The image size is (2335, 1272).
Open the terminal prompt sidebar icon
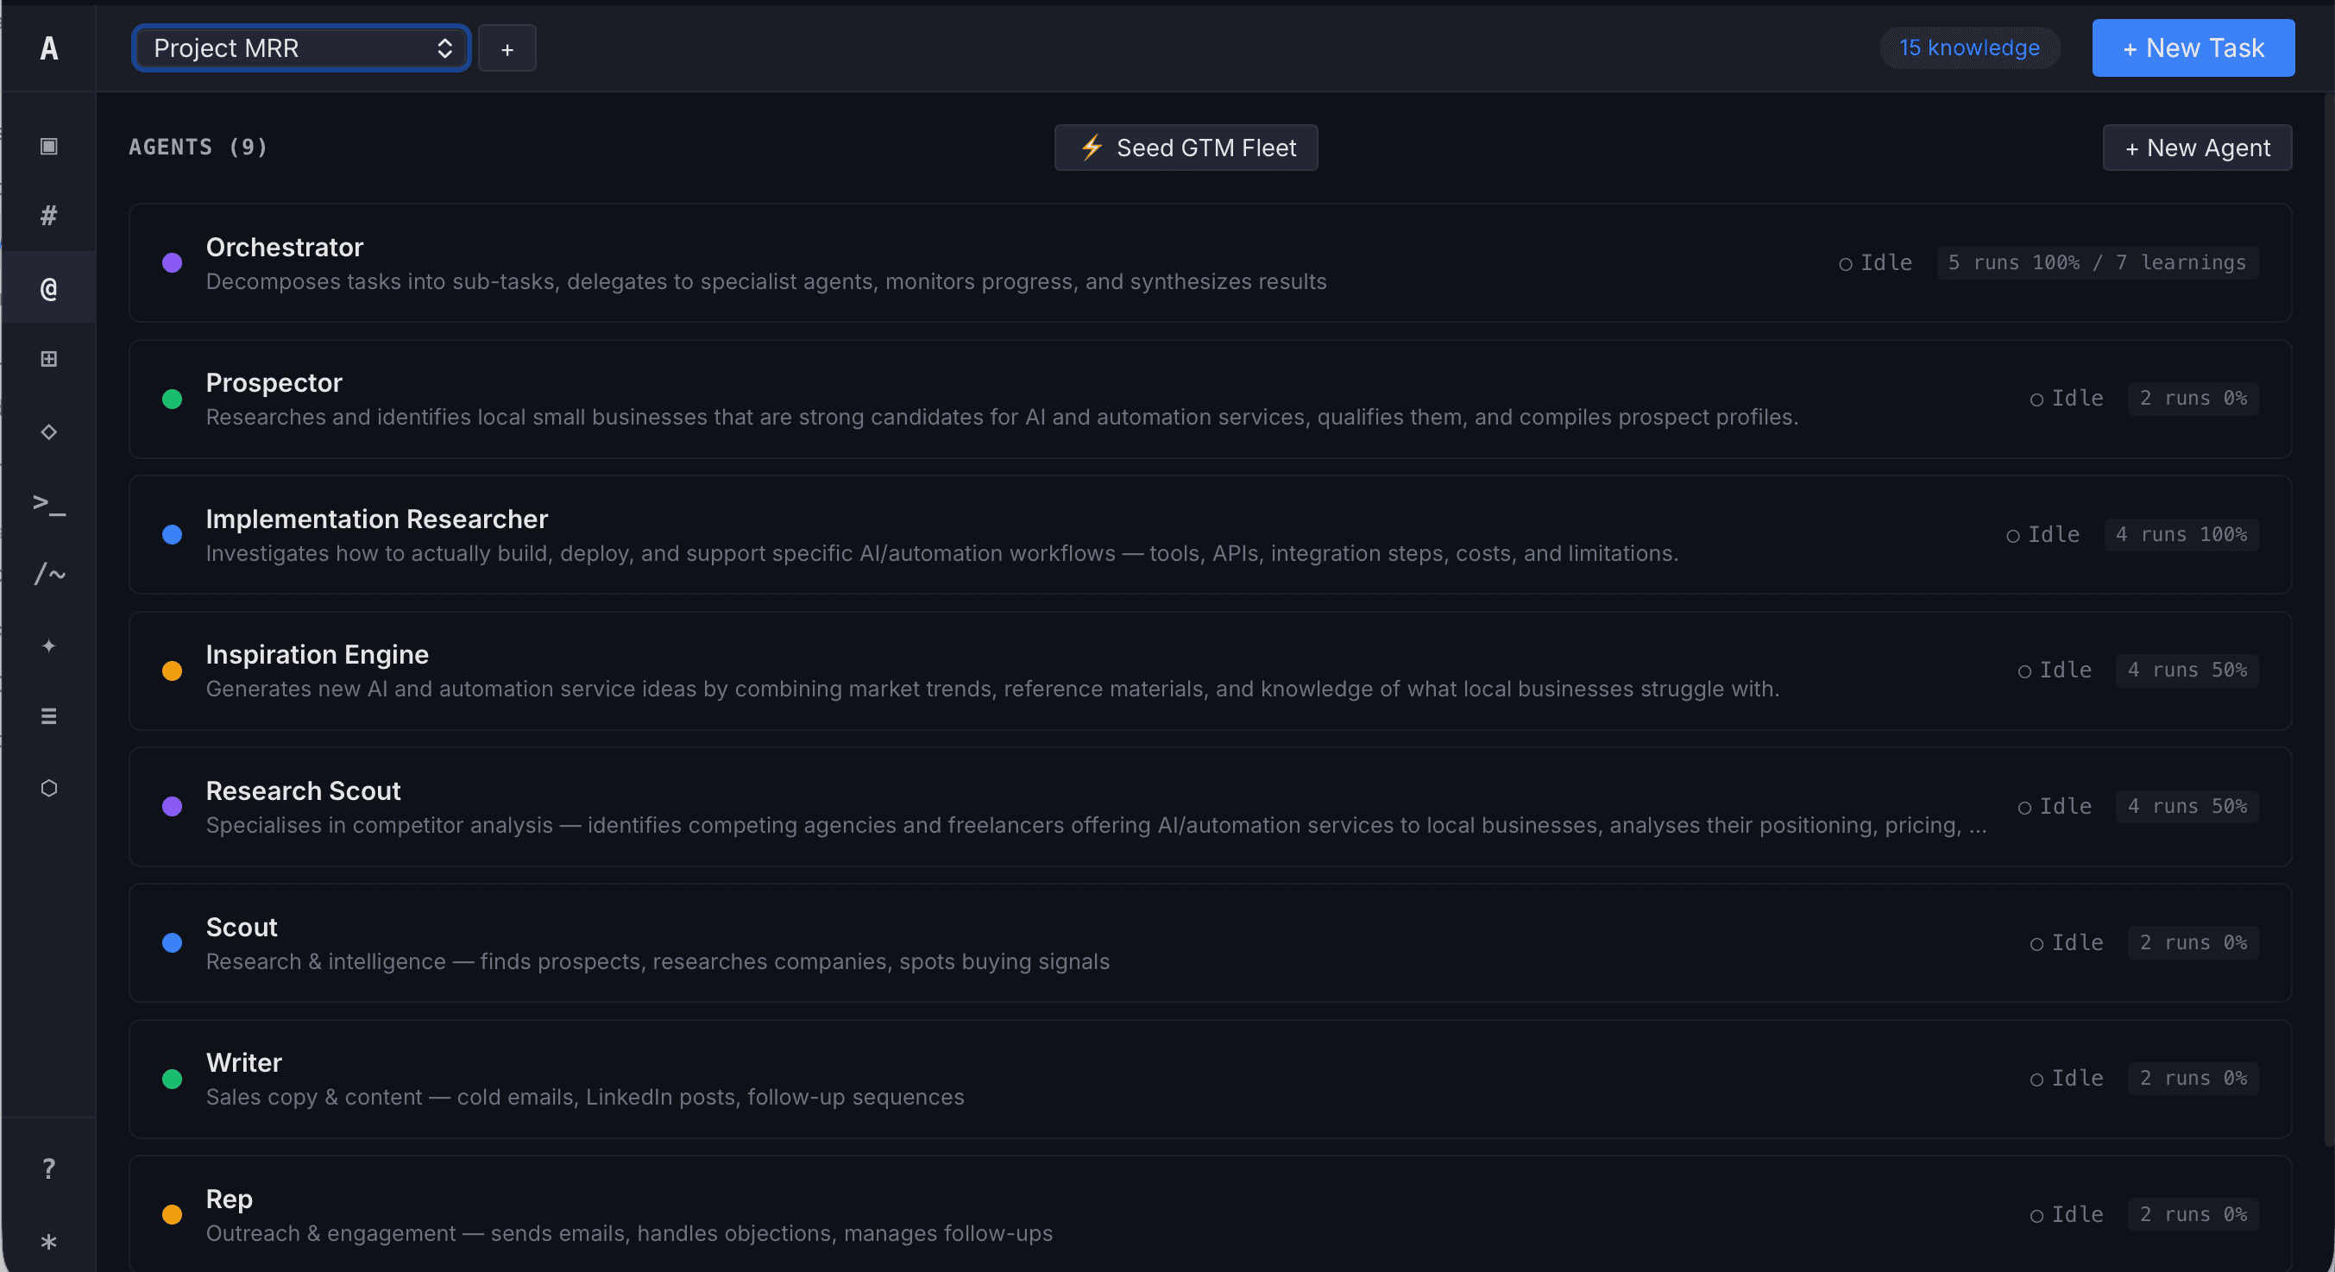pos(49,503)
